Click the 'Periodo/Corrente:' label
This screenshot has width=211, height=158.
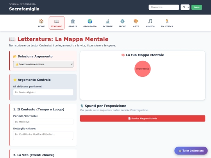tap(25, 116)
